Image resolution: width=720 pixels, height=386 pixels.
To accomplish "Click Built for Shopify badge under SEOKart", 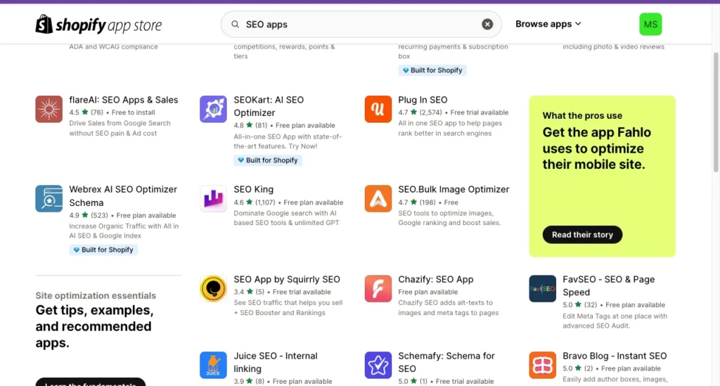I will click(x=268, y=160).
